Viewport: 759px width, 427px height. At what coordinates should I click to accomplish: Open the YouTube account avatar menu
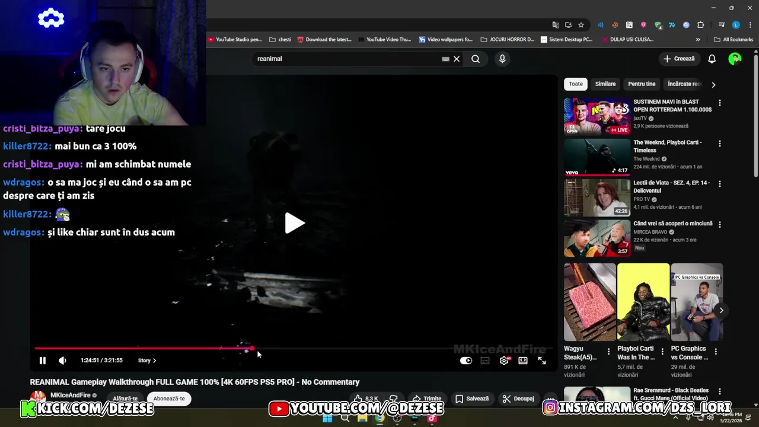735,59
